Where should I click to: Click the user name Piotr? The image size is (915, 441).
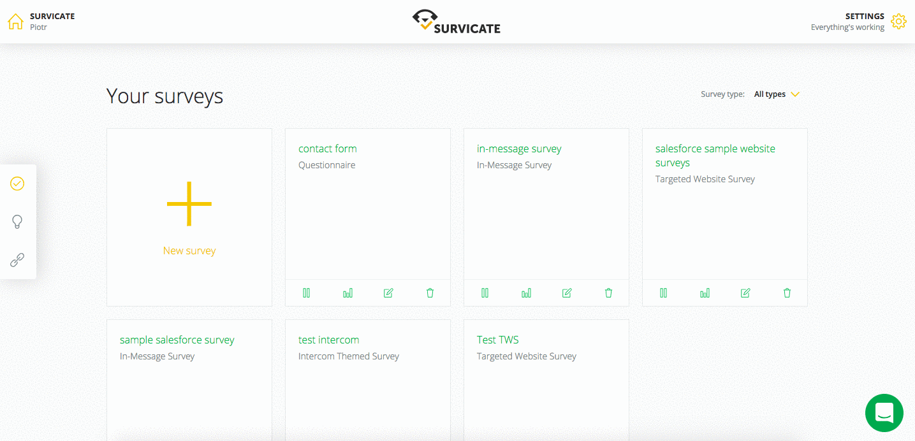pos(38,27)
